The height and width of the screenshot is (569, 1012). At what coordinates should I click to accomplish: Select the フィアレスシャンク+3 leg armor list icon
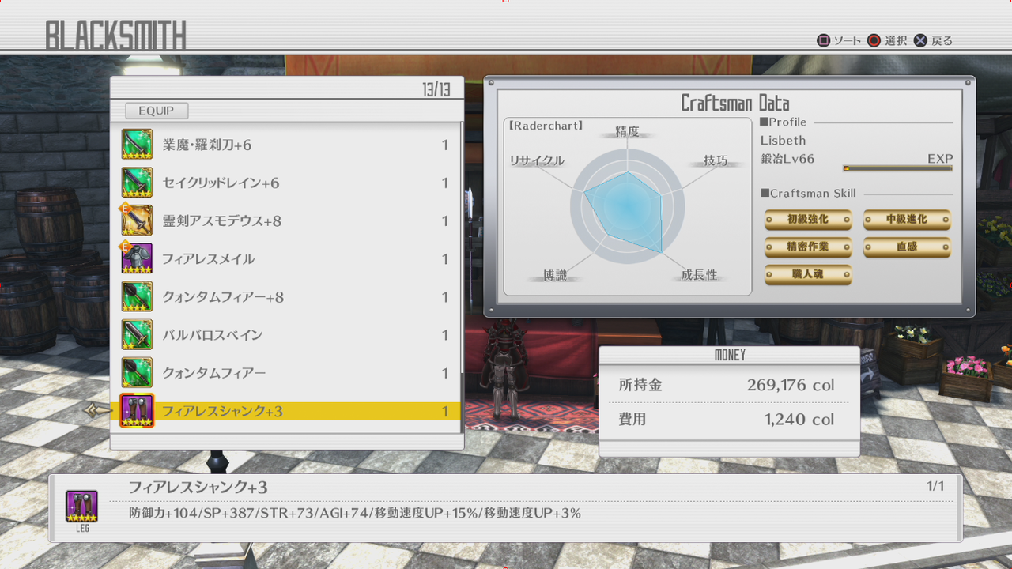click(137, 411)
